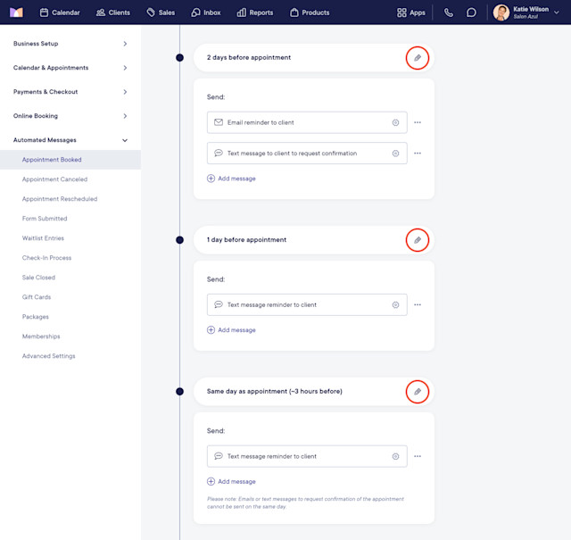Click Text message to client to request confirmation

tap(307, 153)
